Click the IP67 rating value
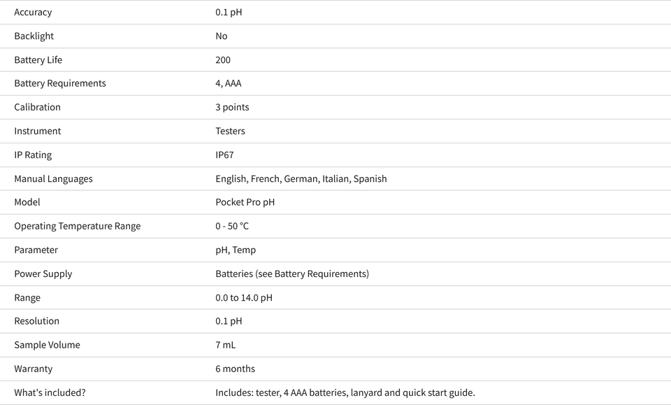This screenshot has height=405, width=671. pos(224,155)
